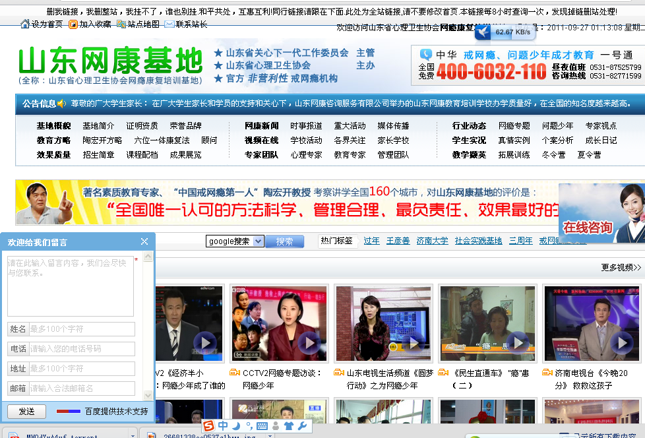Click the 联系站长 envelope icon
This screenshot has height=438, width=645.
[x=169, y=24]
